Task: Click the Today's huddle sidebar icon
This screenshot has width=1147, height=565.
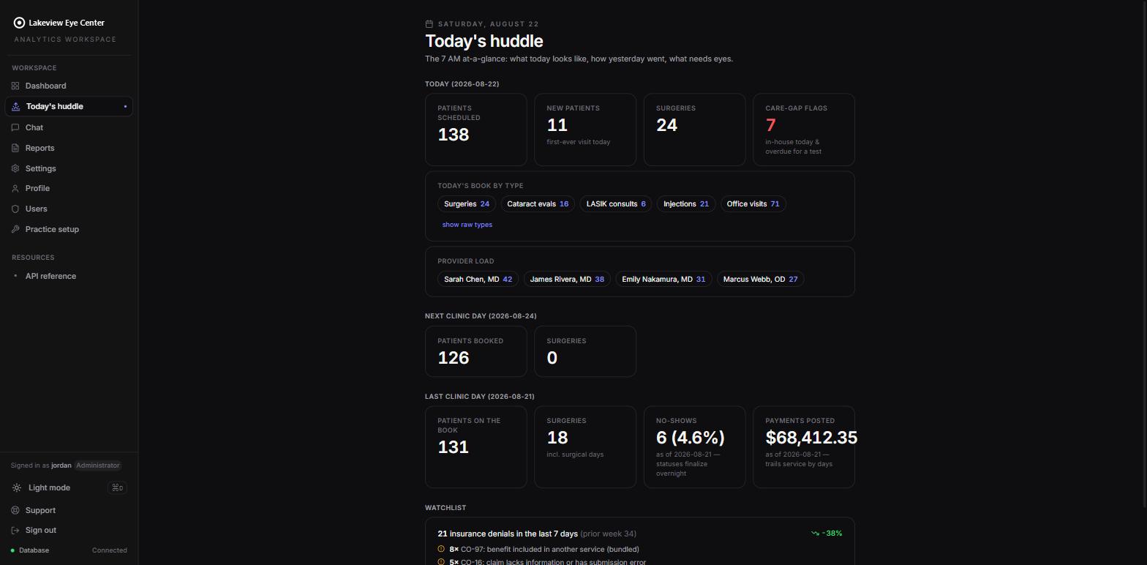Action: pos(15,107)
